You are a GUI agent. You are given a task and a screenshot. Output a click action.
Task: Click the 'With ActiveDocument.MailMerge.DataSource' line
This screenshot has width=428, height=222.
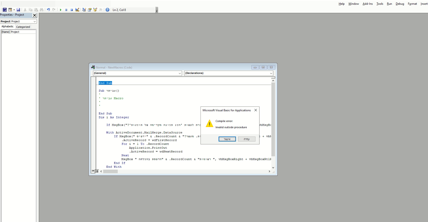point(144,133)
